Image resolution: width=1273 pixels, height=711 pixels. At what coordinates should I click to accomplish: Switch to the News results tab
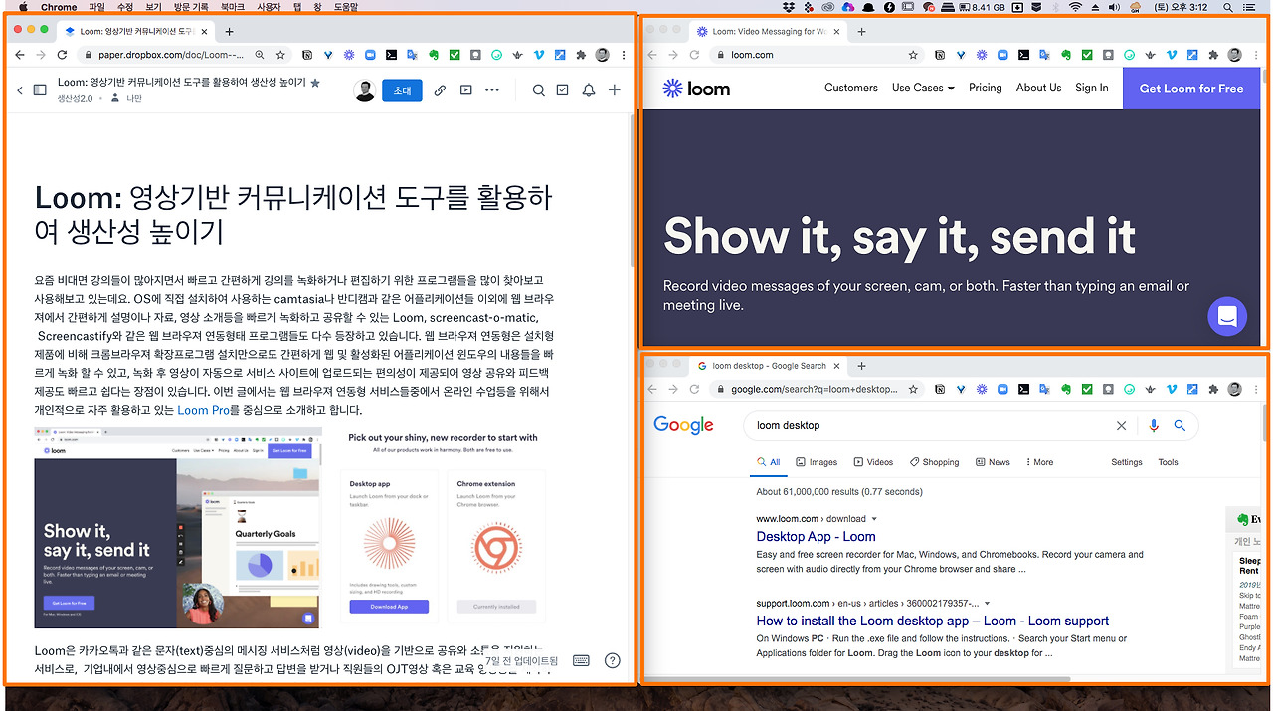click(993, 462)
